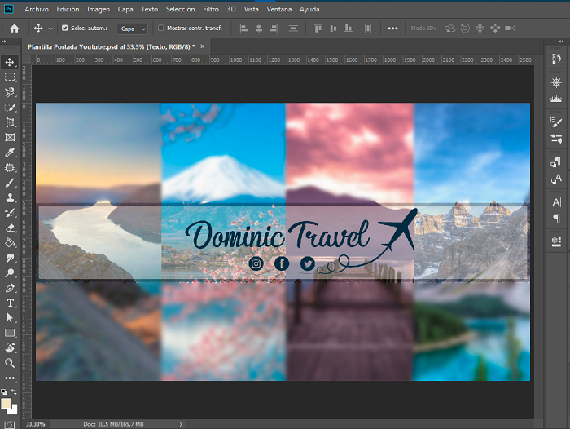Align right edges button
Viewport: 570px width, 429px height.
274,28
